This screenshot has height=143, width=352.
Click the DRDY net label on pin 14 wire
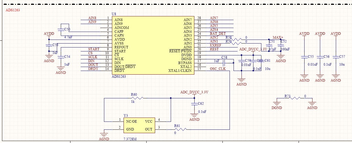93,69
